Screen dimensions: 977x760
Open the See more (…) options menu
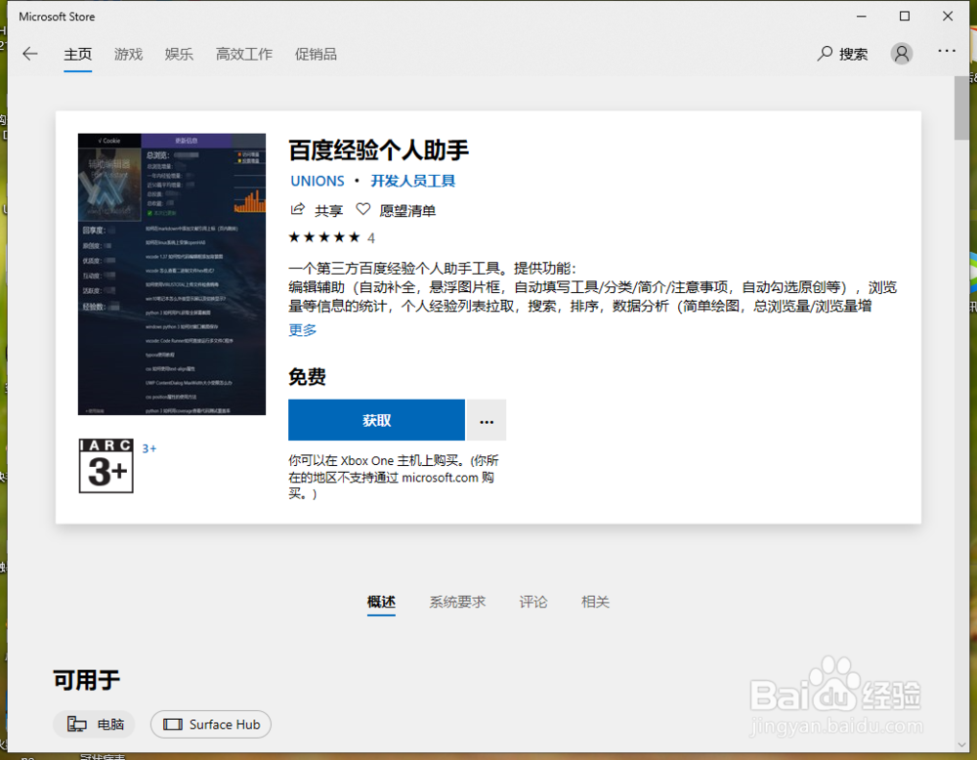tap(946, 53)
